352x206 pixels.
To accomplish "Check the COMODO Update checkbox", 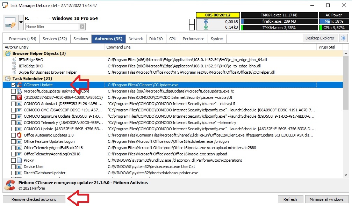I will pos(13,129).
